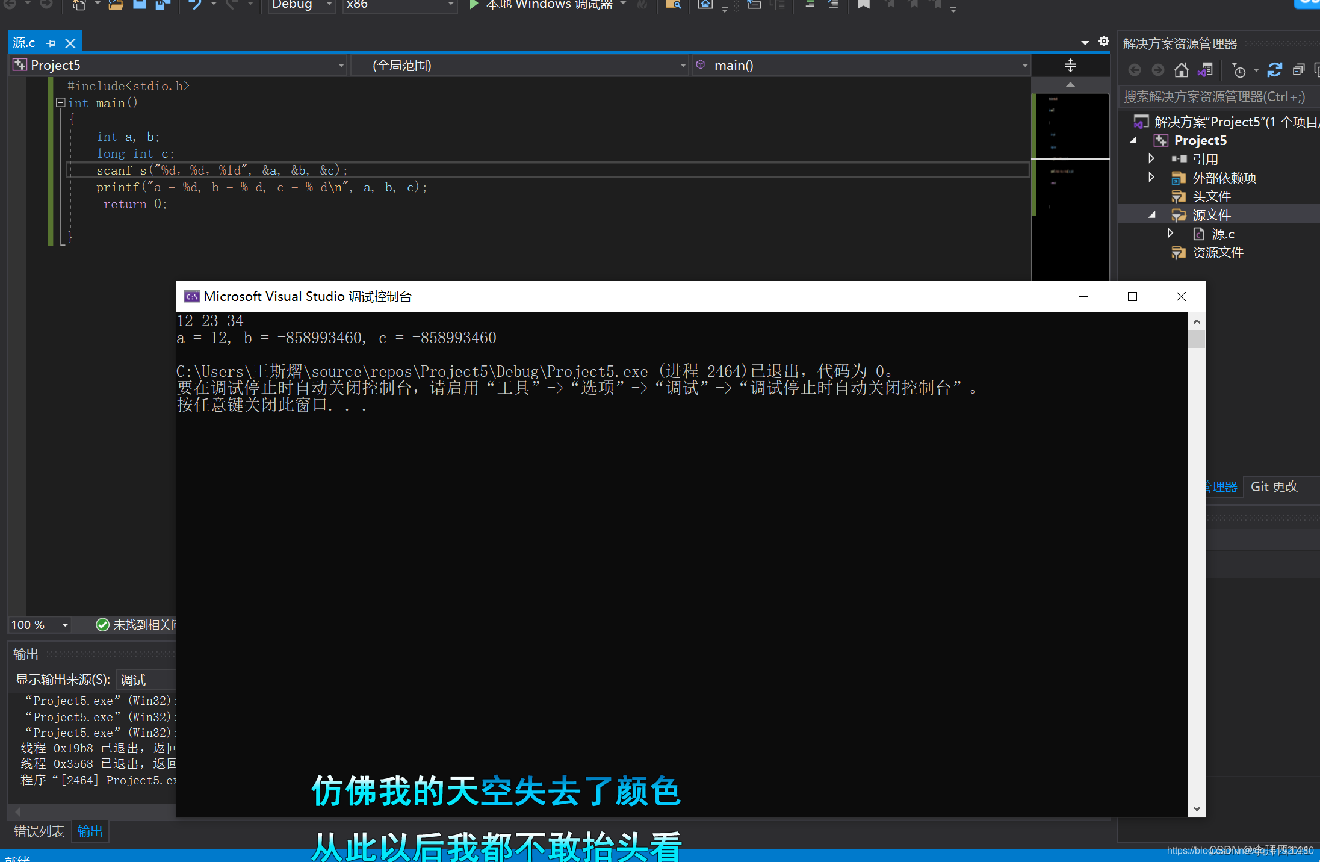
Task: Open Solution Explorer home toolbar icon
Action: click(705, 5)
